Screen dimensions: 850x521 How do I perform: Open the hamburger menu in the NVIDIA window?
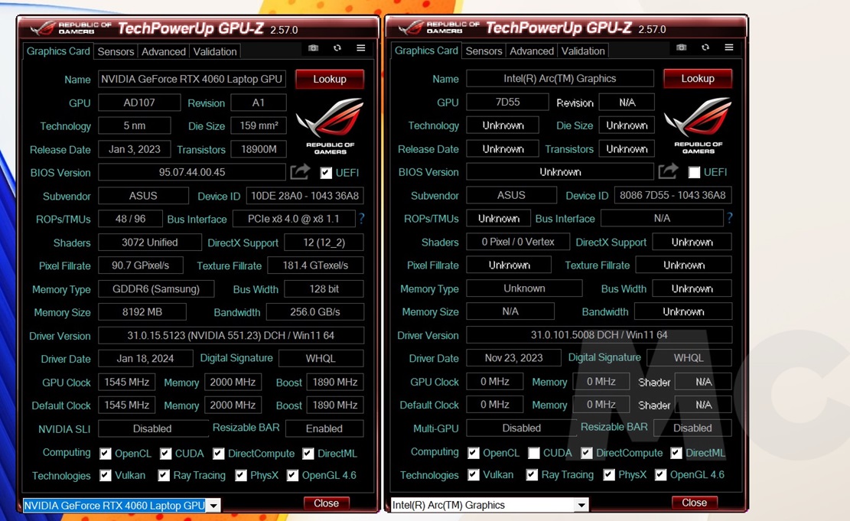pos(360,48)
